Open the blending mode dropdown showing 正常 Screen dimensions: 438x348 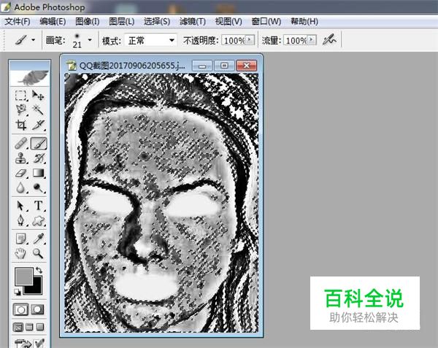[150, 41]
